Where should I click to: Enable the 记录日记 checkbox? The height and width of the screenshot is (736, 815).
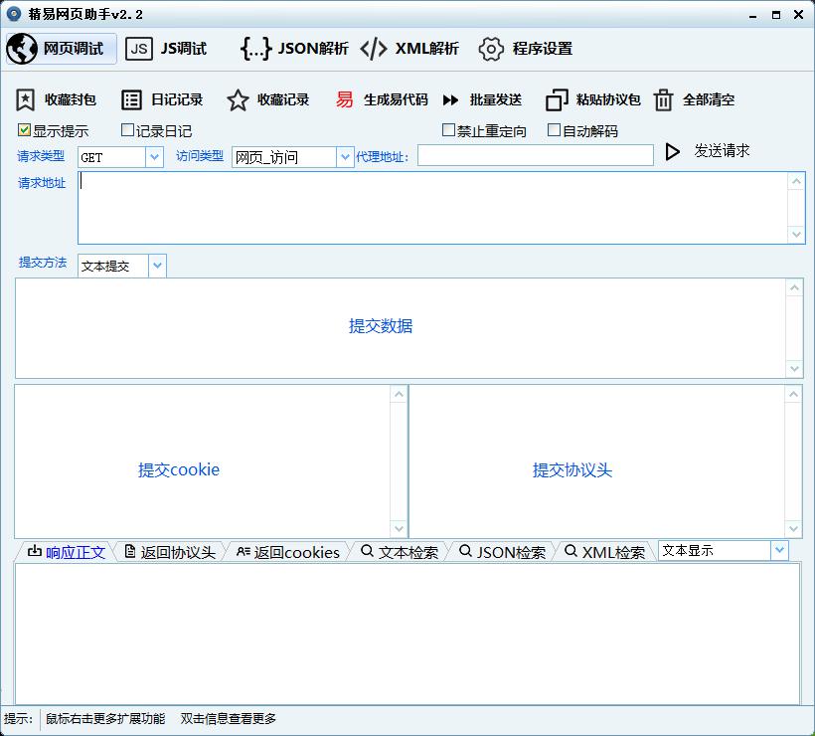[x=127, y=130]
